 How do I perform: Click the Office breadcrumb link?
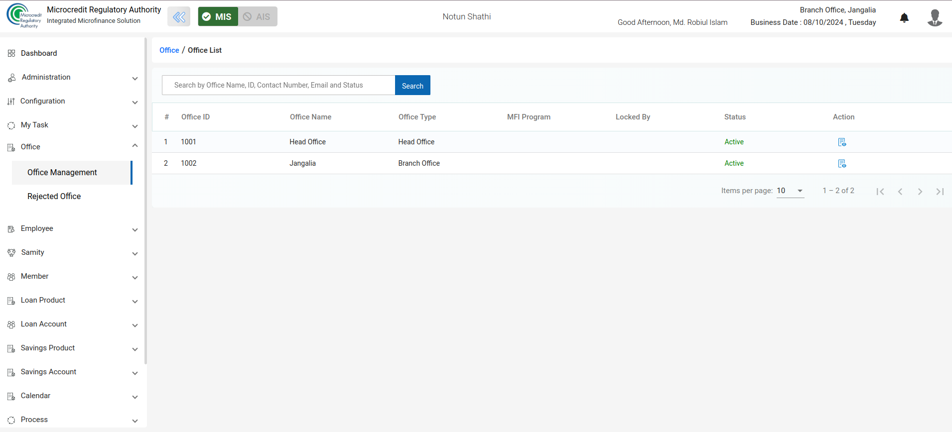[169, 50]
